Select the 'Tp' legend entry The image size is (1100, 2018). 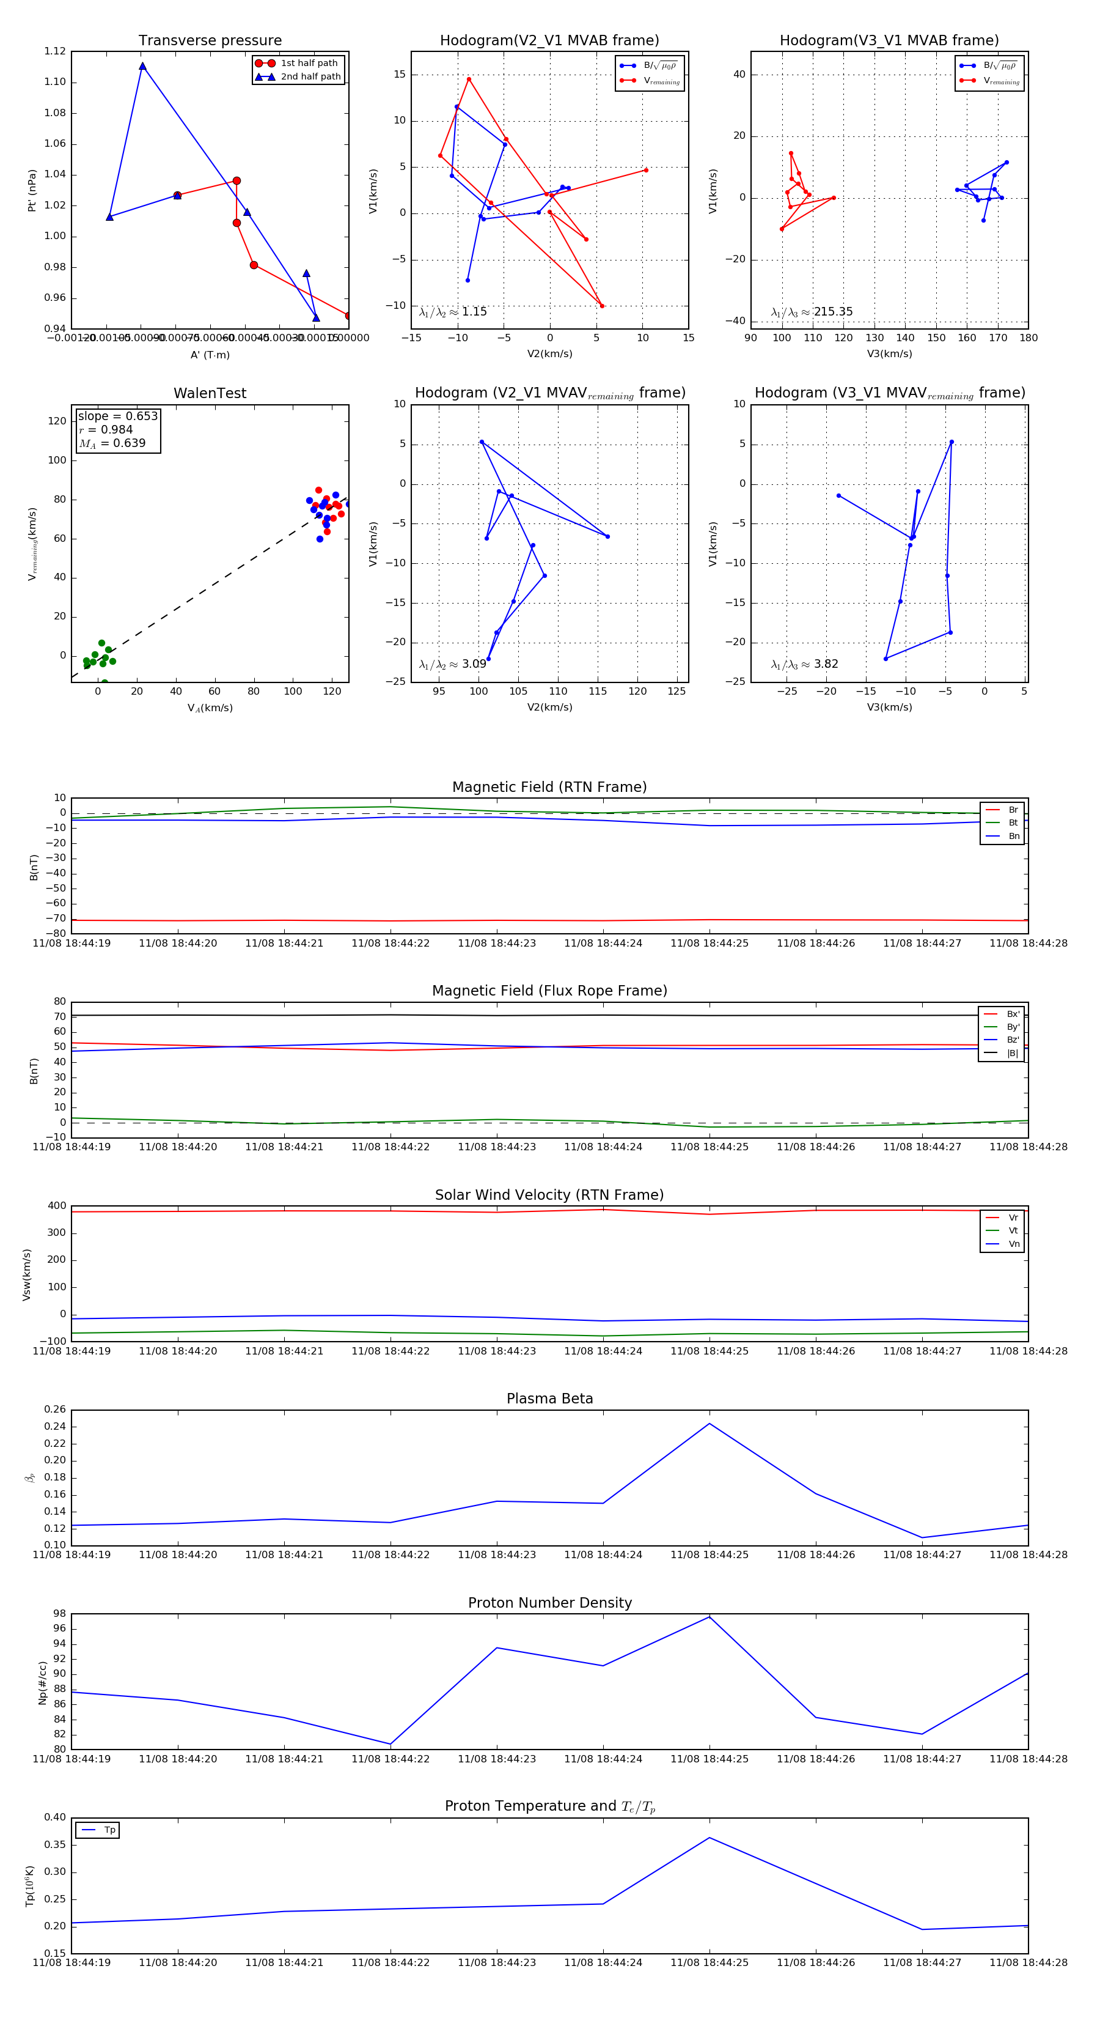tap(98, 1830)
